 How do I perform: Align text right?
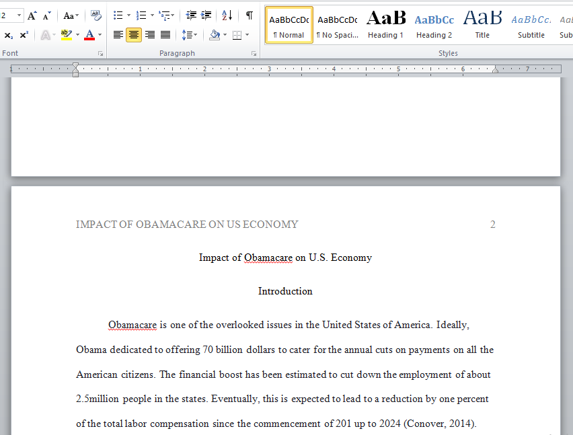coord(150,35)
